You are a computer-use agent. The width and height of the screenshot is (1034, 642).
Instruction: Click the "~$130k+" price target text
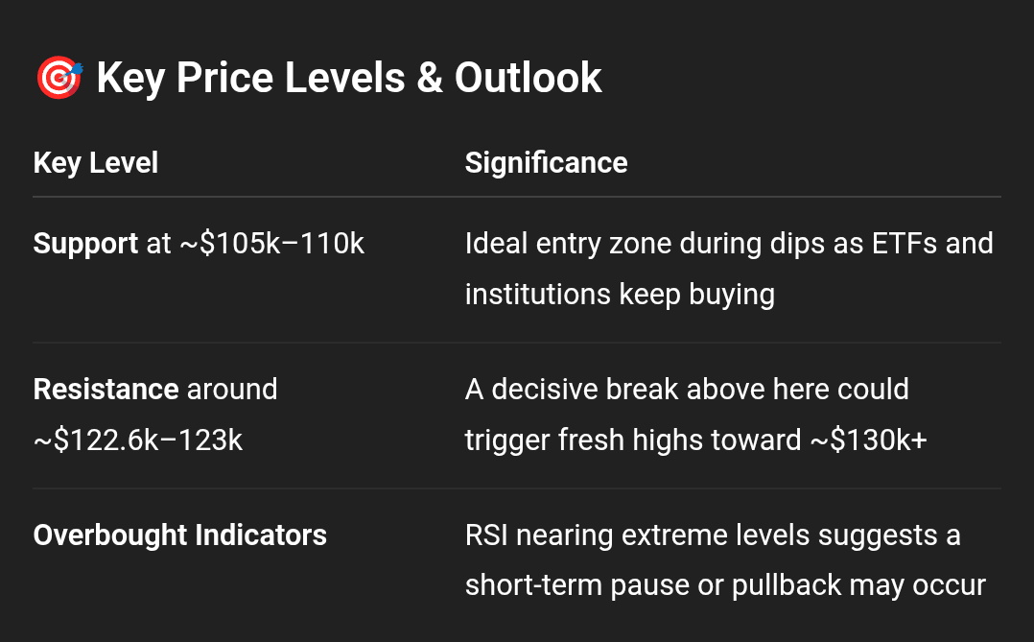coord(864,440)
